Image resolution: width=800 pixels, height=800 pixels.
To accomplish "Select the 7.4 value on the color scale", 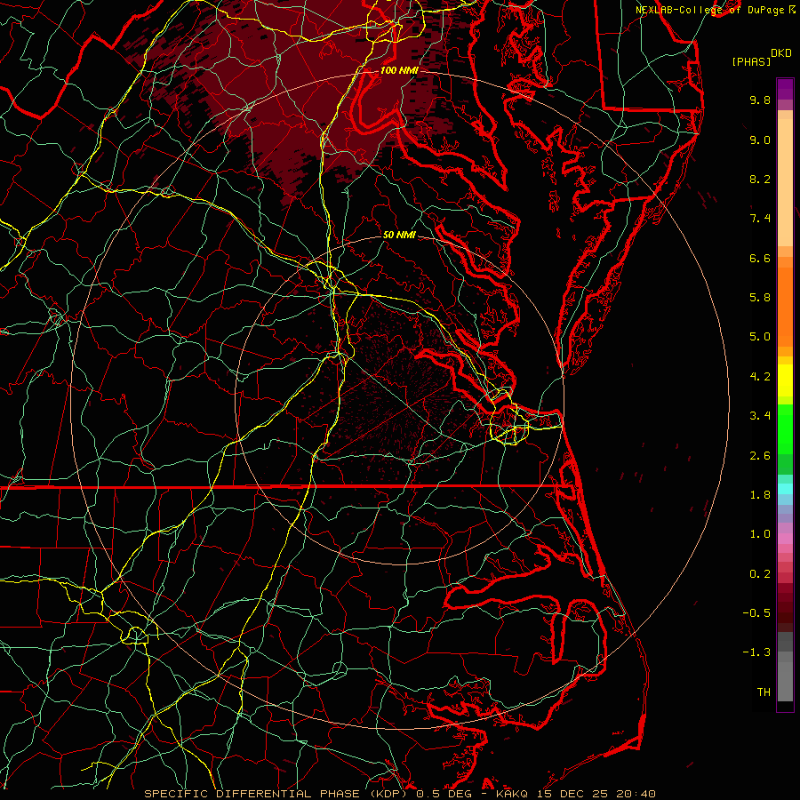I will pos(760,219).
